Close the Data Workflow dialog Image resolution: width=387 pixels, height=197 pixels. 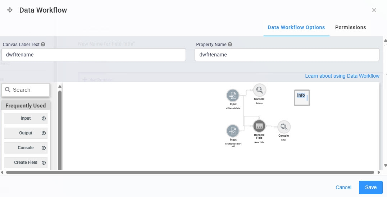coord(374,10)
